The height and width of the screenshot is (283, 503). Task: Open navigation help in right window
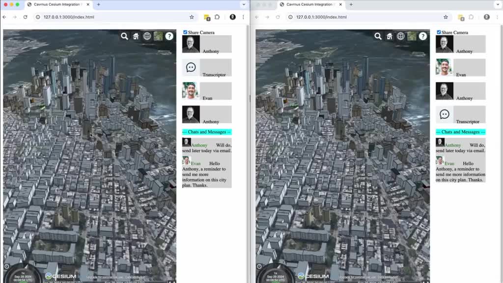click(x=423, y=36)
